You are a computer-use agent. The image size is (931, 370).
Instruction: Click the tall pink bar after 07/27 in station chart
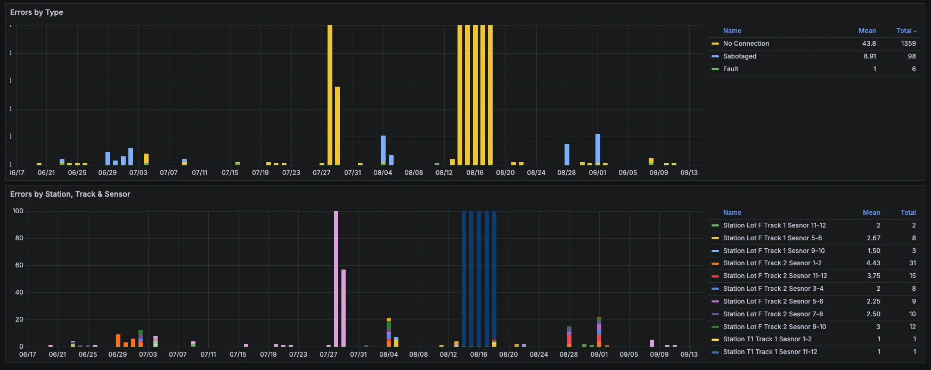coord(336,279)
